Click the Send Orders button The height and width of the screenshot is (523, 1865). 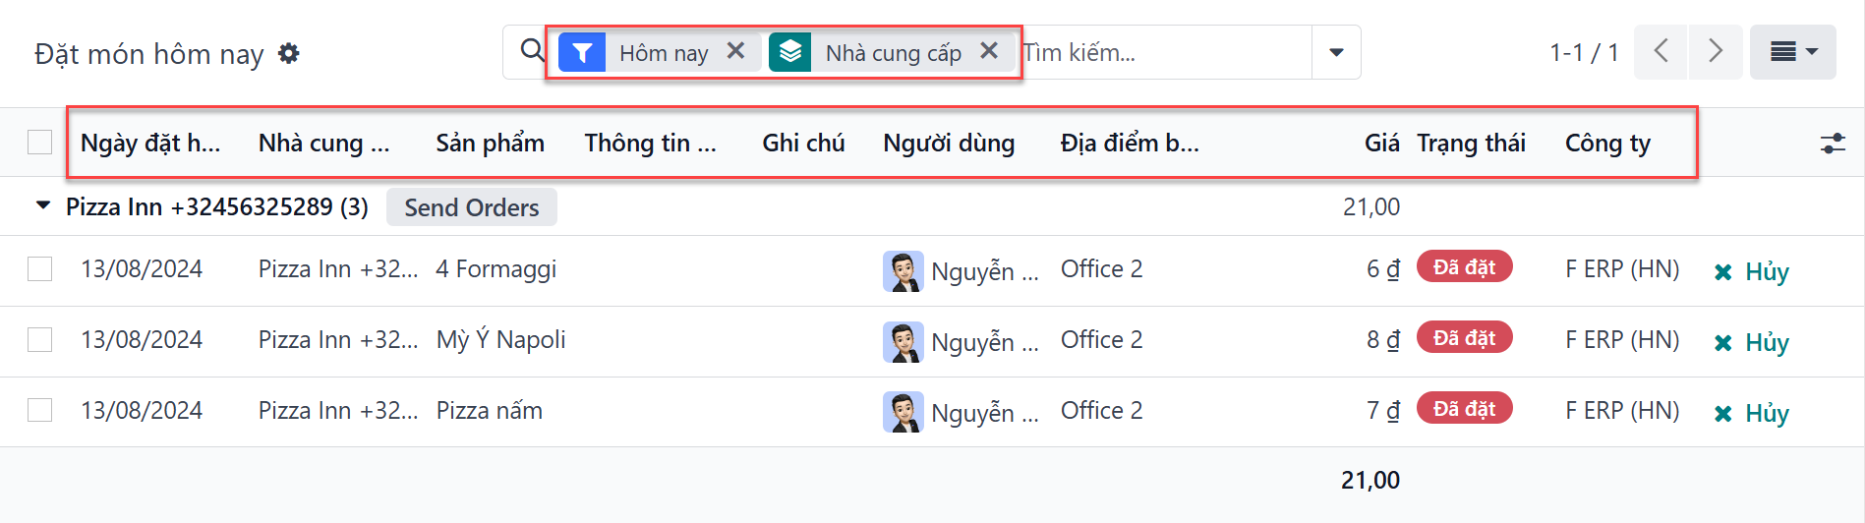471,207
